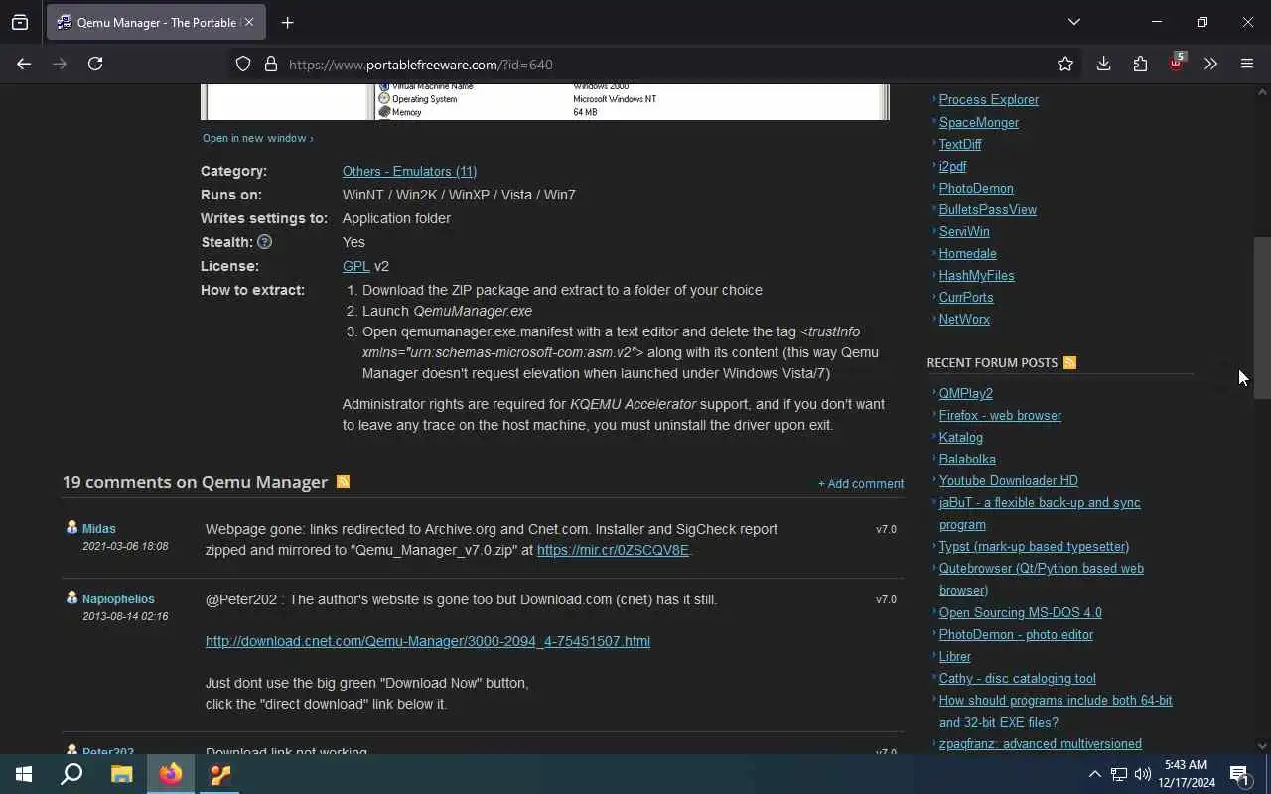This screenshot has width=1271, height=794.
Task: Open 64-bit and 32-bit EXE files post
Action: [1056, 711]
